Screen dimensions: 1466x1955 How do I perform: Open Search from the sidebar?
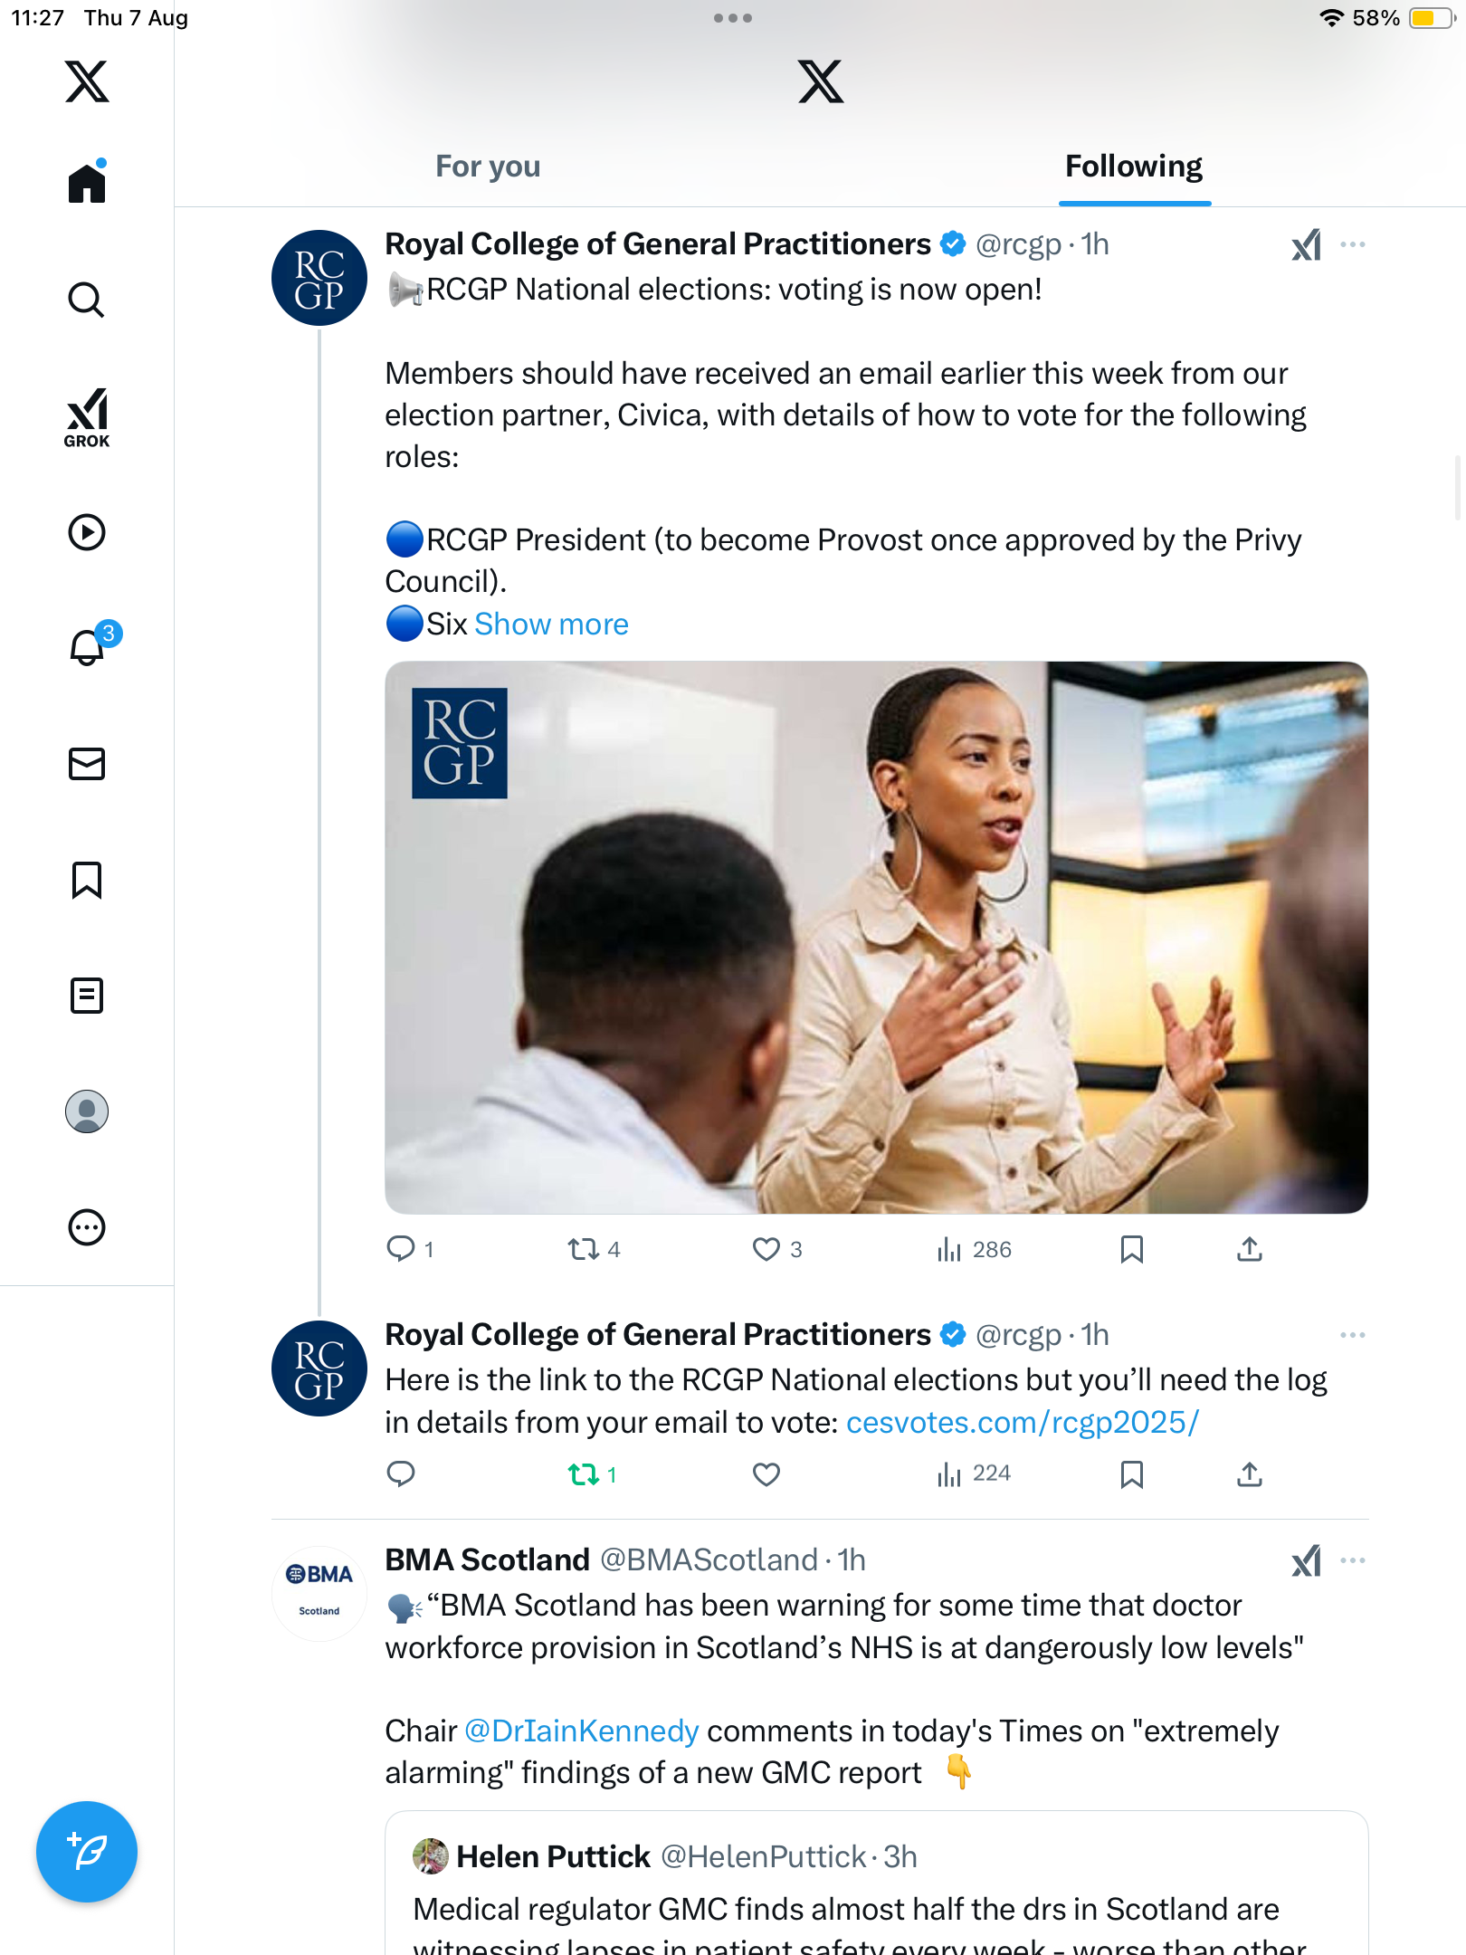tap(87, 300)
